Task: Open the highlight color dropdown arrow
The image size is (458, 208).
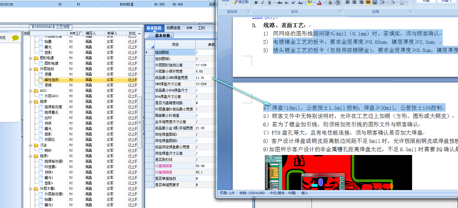Action: (x=315, y=3)
